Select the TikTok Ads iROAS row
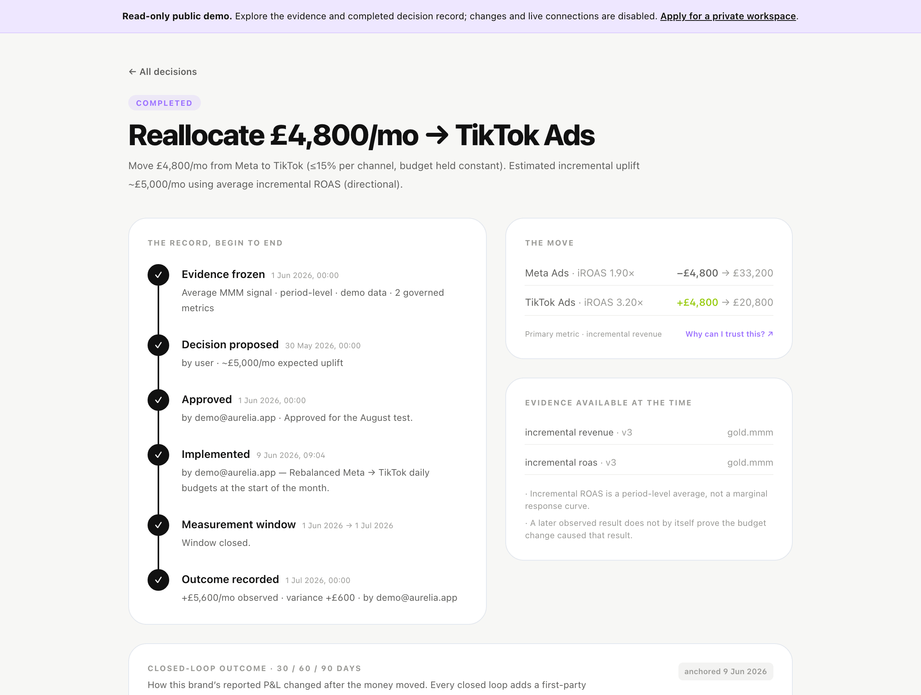The height and width of the screenshot is (695, 921). coord(649,303)
